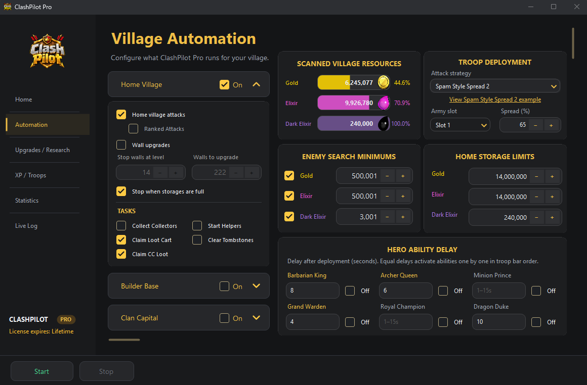The width and height of the screenshot is (587, 385).
Task: Enable Wall upgrades checkbox
Action: tap(121, 145)
